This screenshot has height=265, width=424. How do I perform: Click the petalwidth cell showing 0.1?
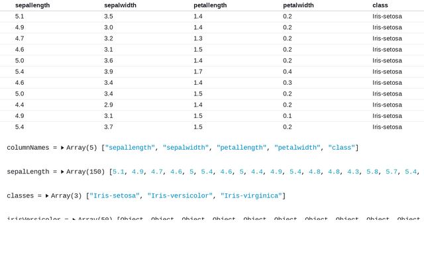pyautogui.click(x=288, y=116)
